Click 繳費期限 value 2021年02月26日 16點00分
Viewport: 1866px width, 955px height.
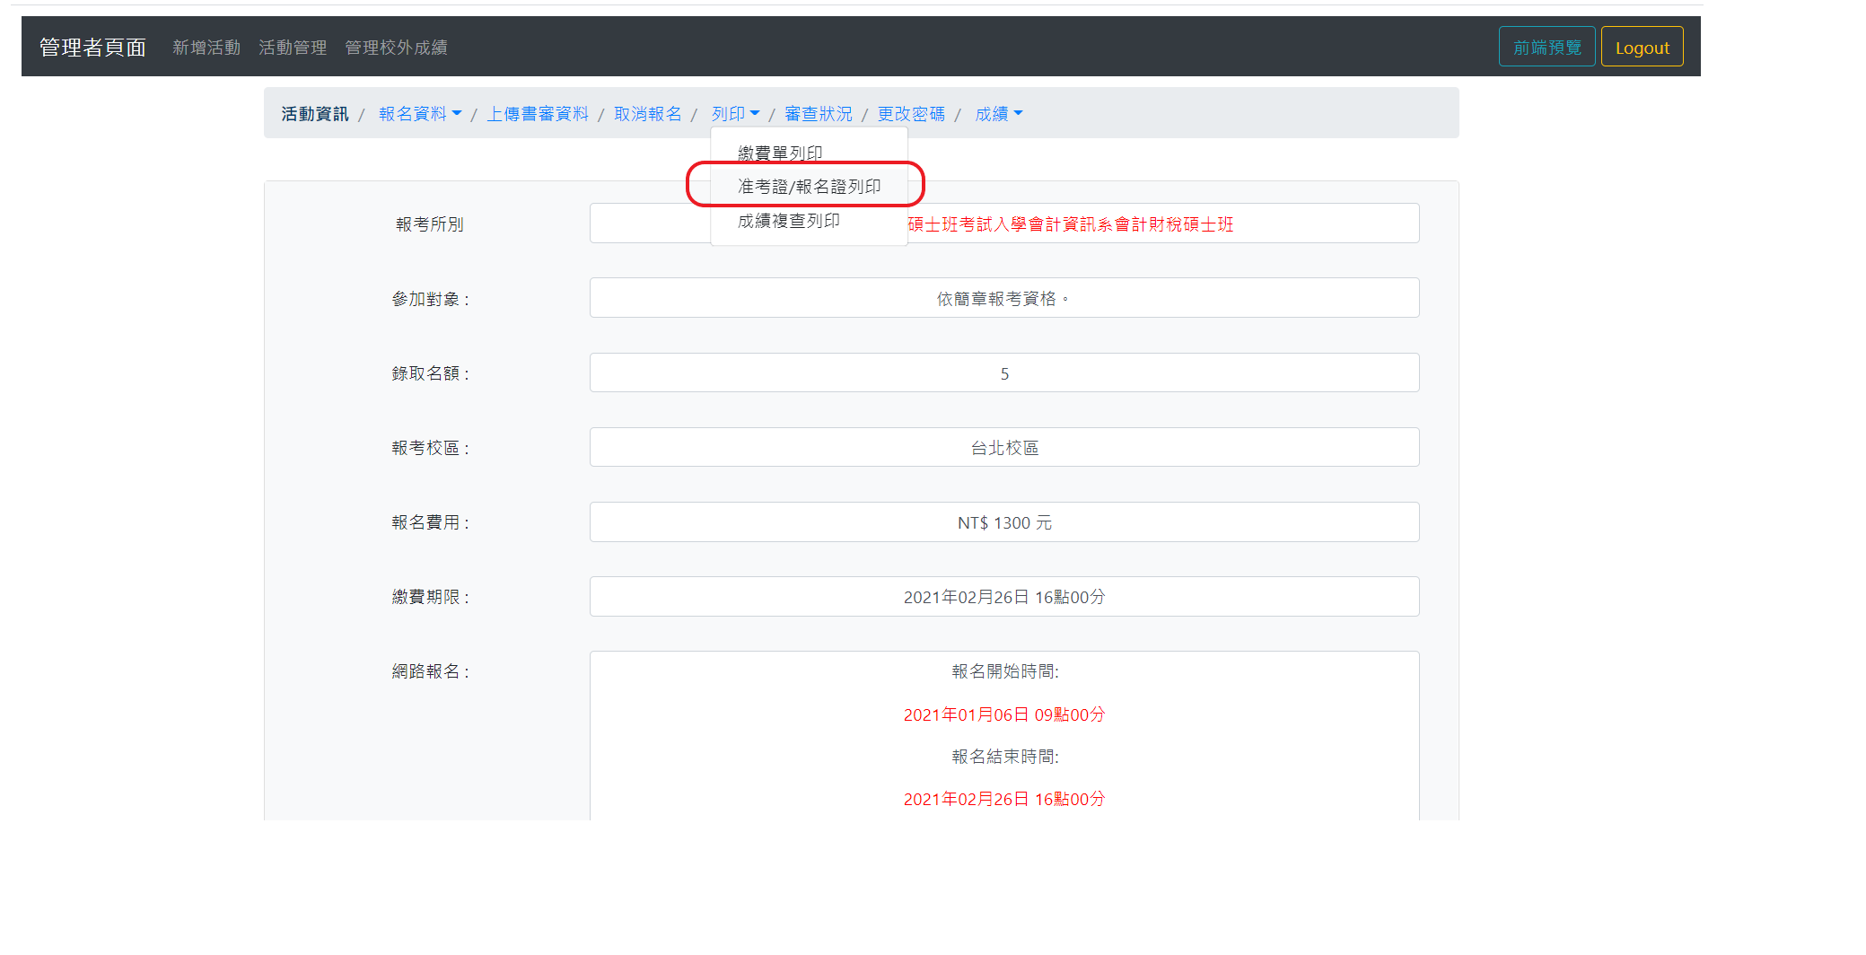click(1004, 597)
